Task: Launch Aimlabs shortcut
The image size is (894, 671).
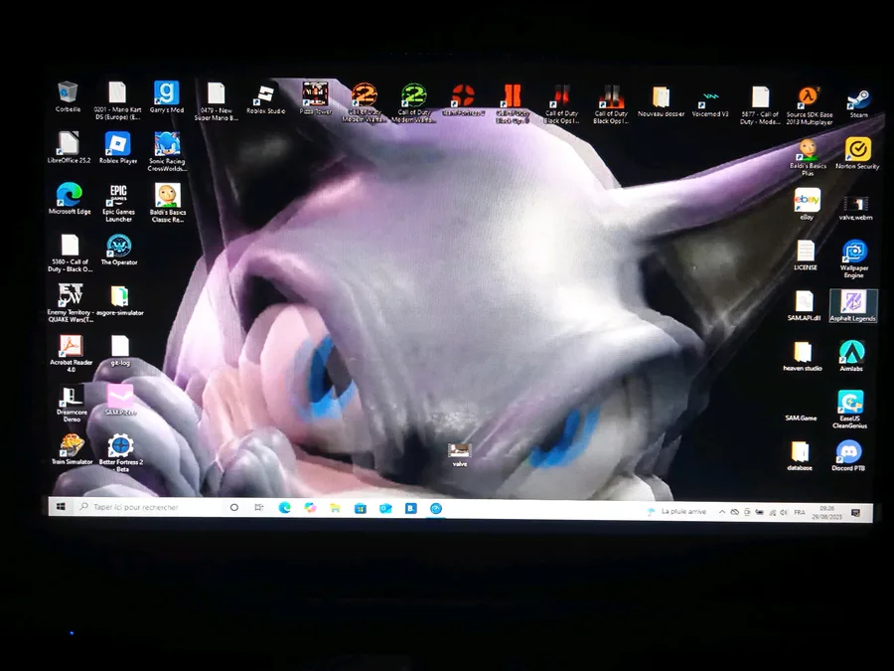Action: (x=851, y=356)
